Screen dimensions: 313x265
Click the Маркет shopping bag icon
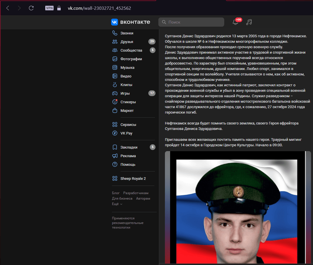(115, 110)
